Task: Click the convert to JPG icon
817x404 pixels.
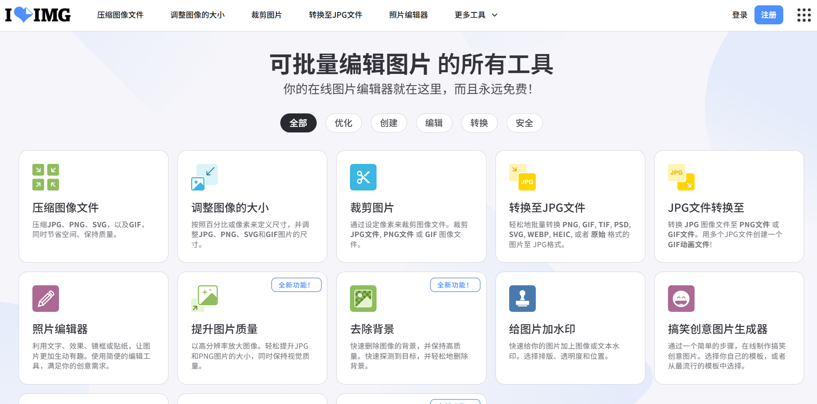Action: [522, 177]
